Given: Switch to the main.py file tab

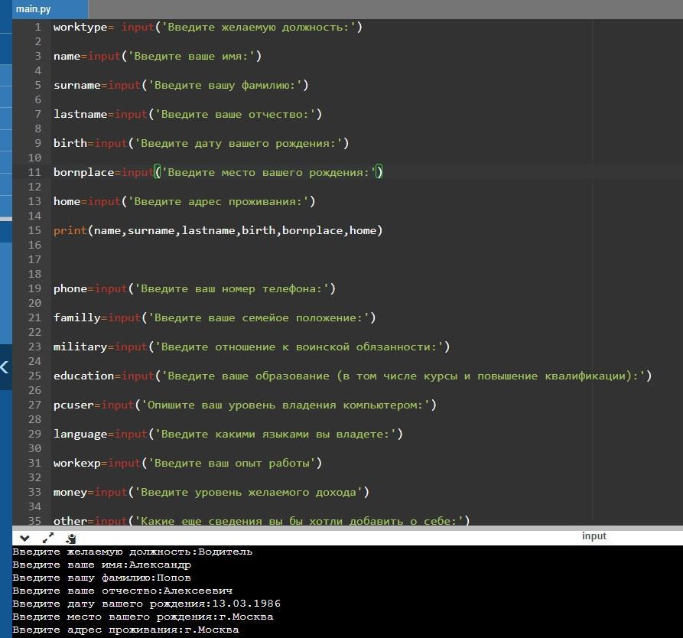Looking at the screenshot, I should click(x=32, y=9).
